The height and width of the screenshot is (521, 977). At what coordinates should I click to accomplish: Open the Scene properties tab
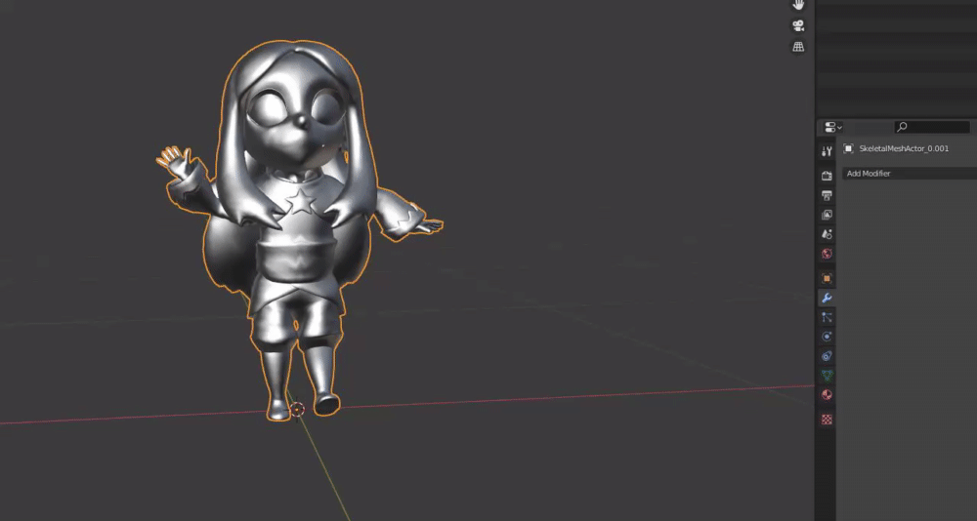(x=827, y=235)
